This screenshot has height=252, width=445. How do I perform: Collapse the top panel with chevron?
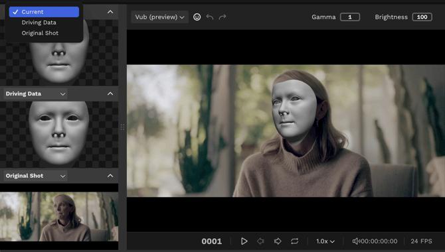pos(110,12)
